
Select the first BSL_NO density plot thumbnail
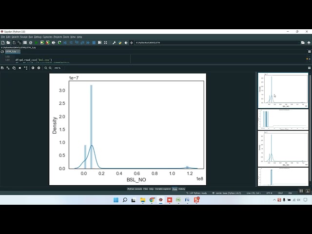pos(283,90)
